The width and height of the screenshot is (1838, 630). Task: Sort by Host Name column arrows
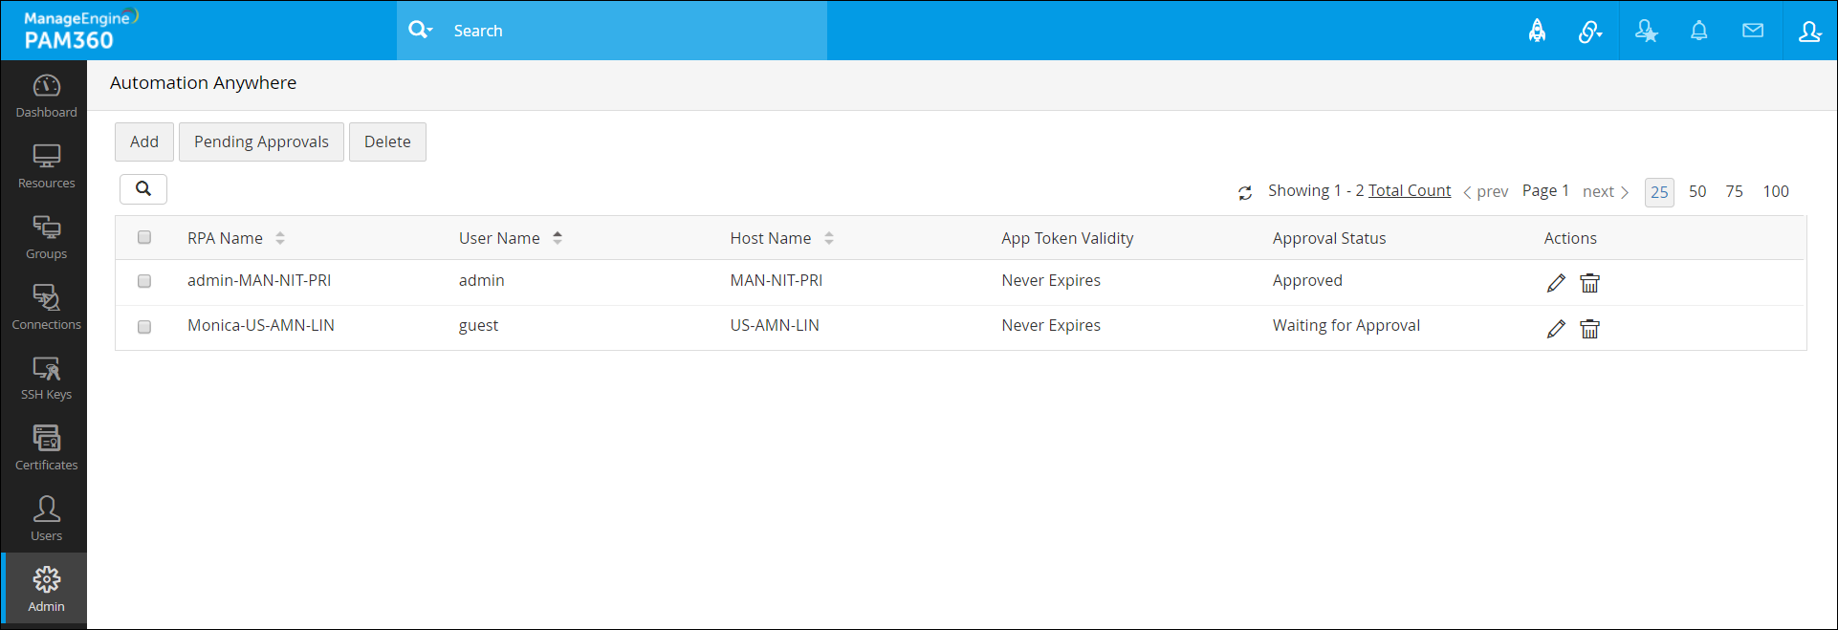pyautogui.click(x=829, y=238)
